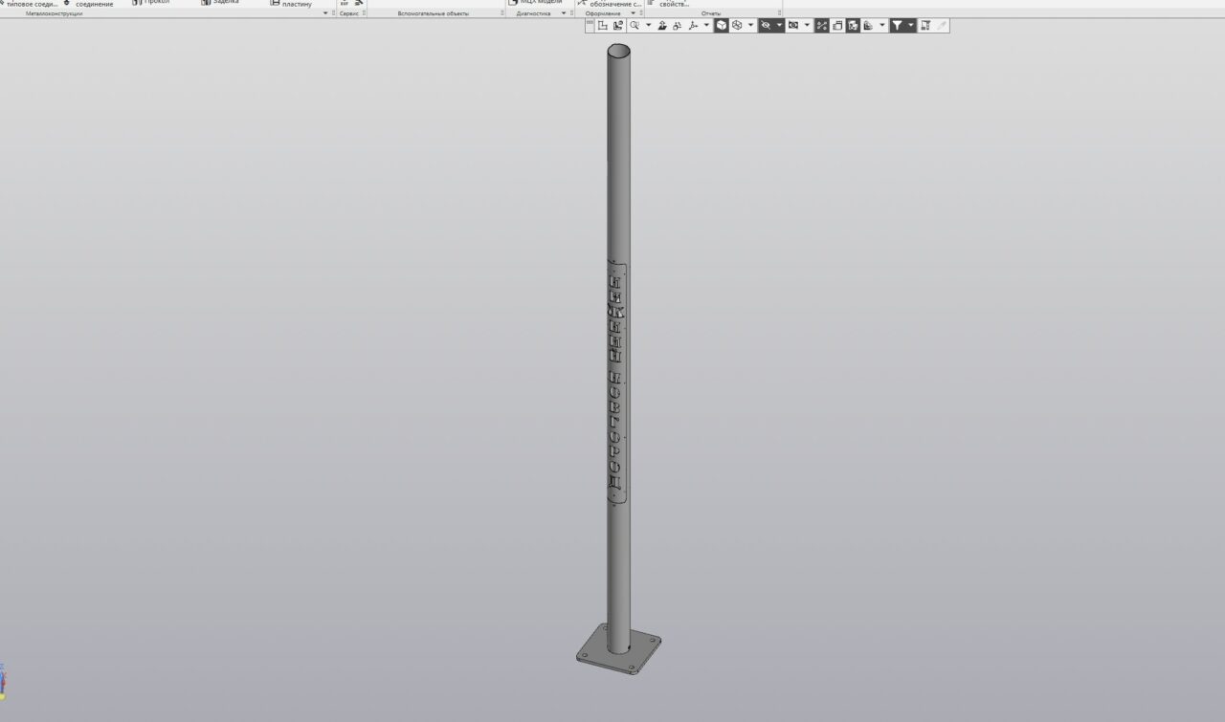Toggle the percent-symbol simplification button
Viewport: 1225px width, 722px height.
[822, 26]
